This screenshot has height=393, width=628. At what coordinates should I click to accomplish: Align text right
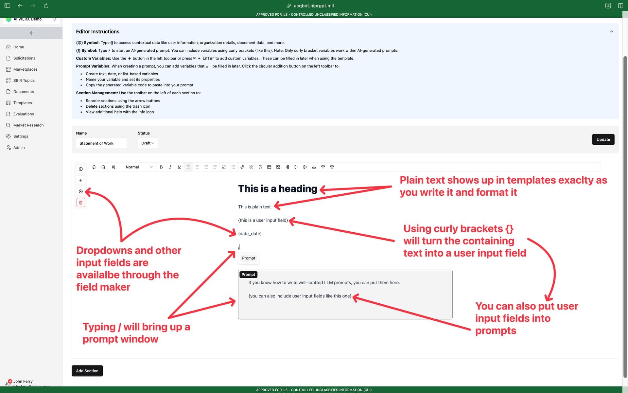pos(206,167)
